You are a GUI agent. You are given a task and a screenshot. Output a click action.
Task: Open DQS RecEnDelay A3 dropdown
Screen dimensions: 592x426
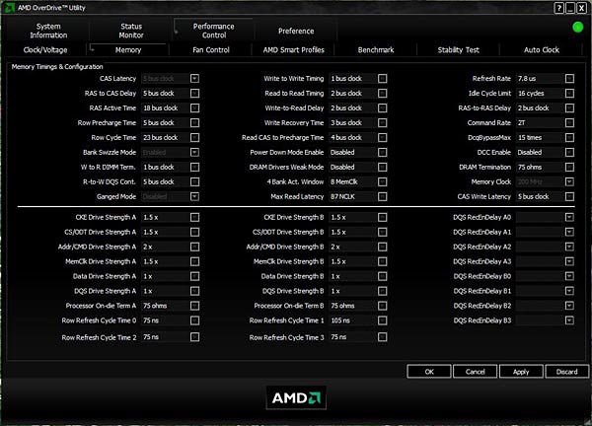pos(569,261)
